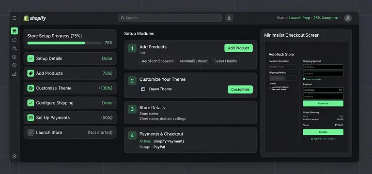The height and width of the screenshot is (174, 372).
Task: Open the Payments & Checkout module
Action: coord(190,140)
